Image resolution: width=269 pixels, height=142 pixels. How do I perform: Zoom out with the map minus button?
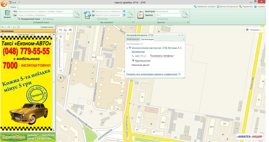(61, 70)
